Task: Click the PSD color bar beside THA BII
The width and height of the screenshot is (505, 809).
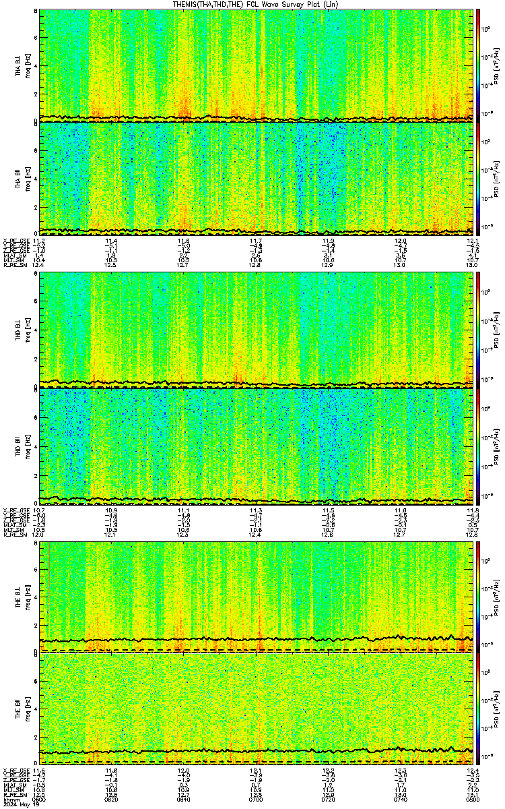Action: coord(477,178)
